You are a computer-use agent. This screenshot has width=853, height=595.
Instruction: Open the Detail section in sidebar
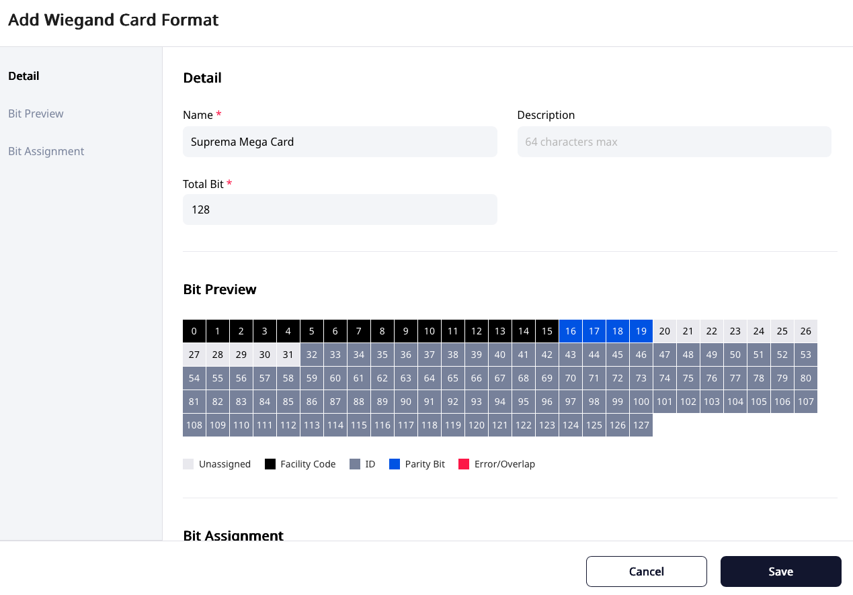[24, 76]
